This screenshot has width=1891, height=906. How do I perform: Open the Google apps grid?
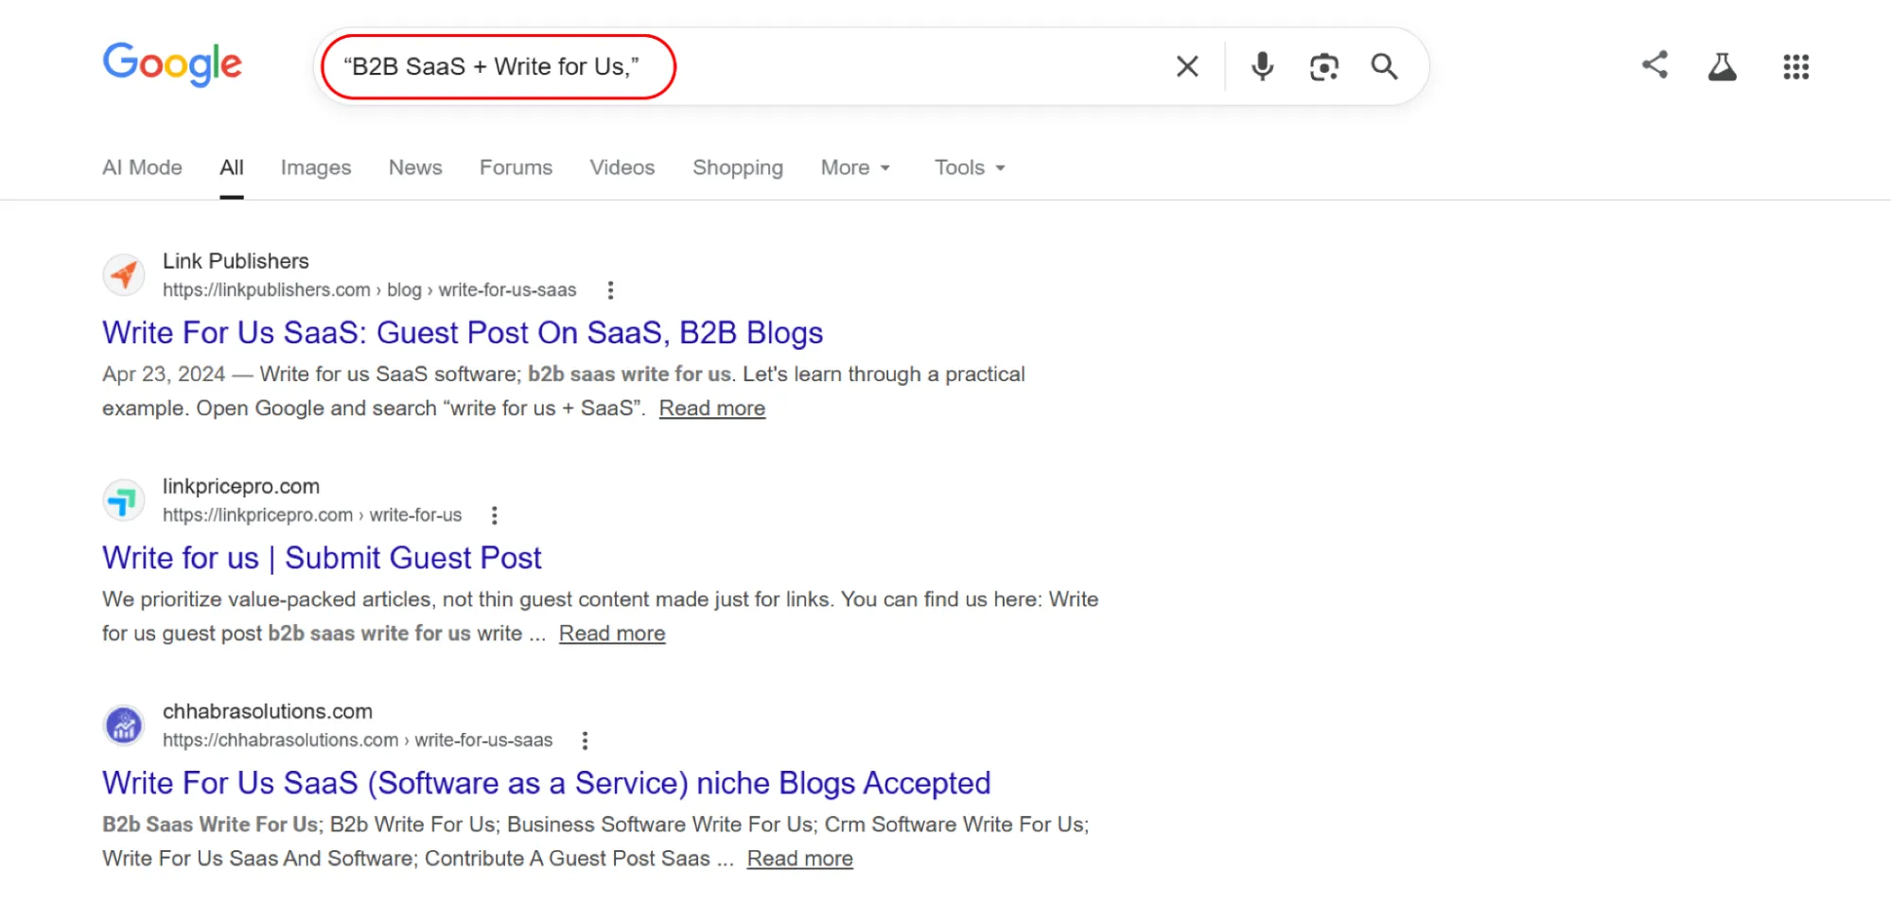click(1795, 66)
